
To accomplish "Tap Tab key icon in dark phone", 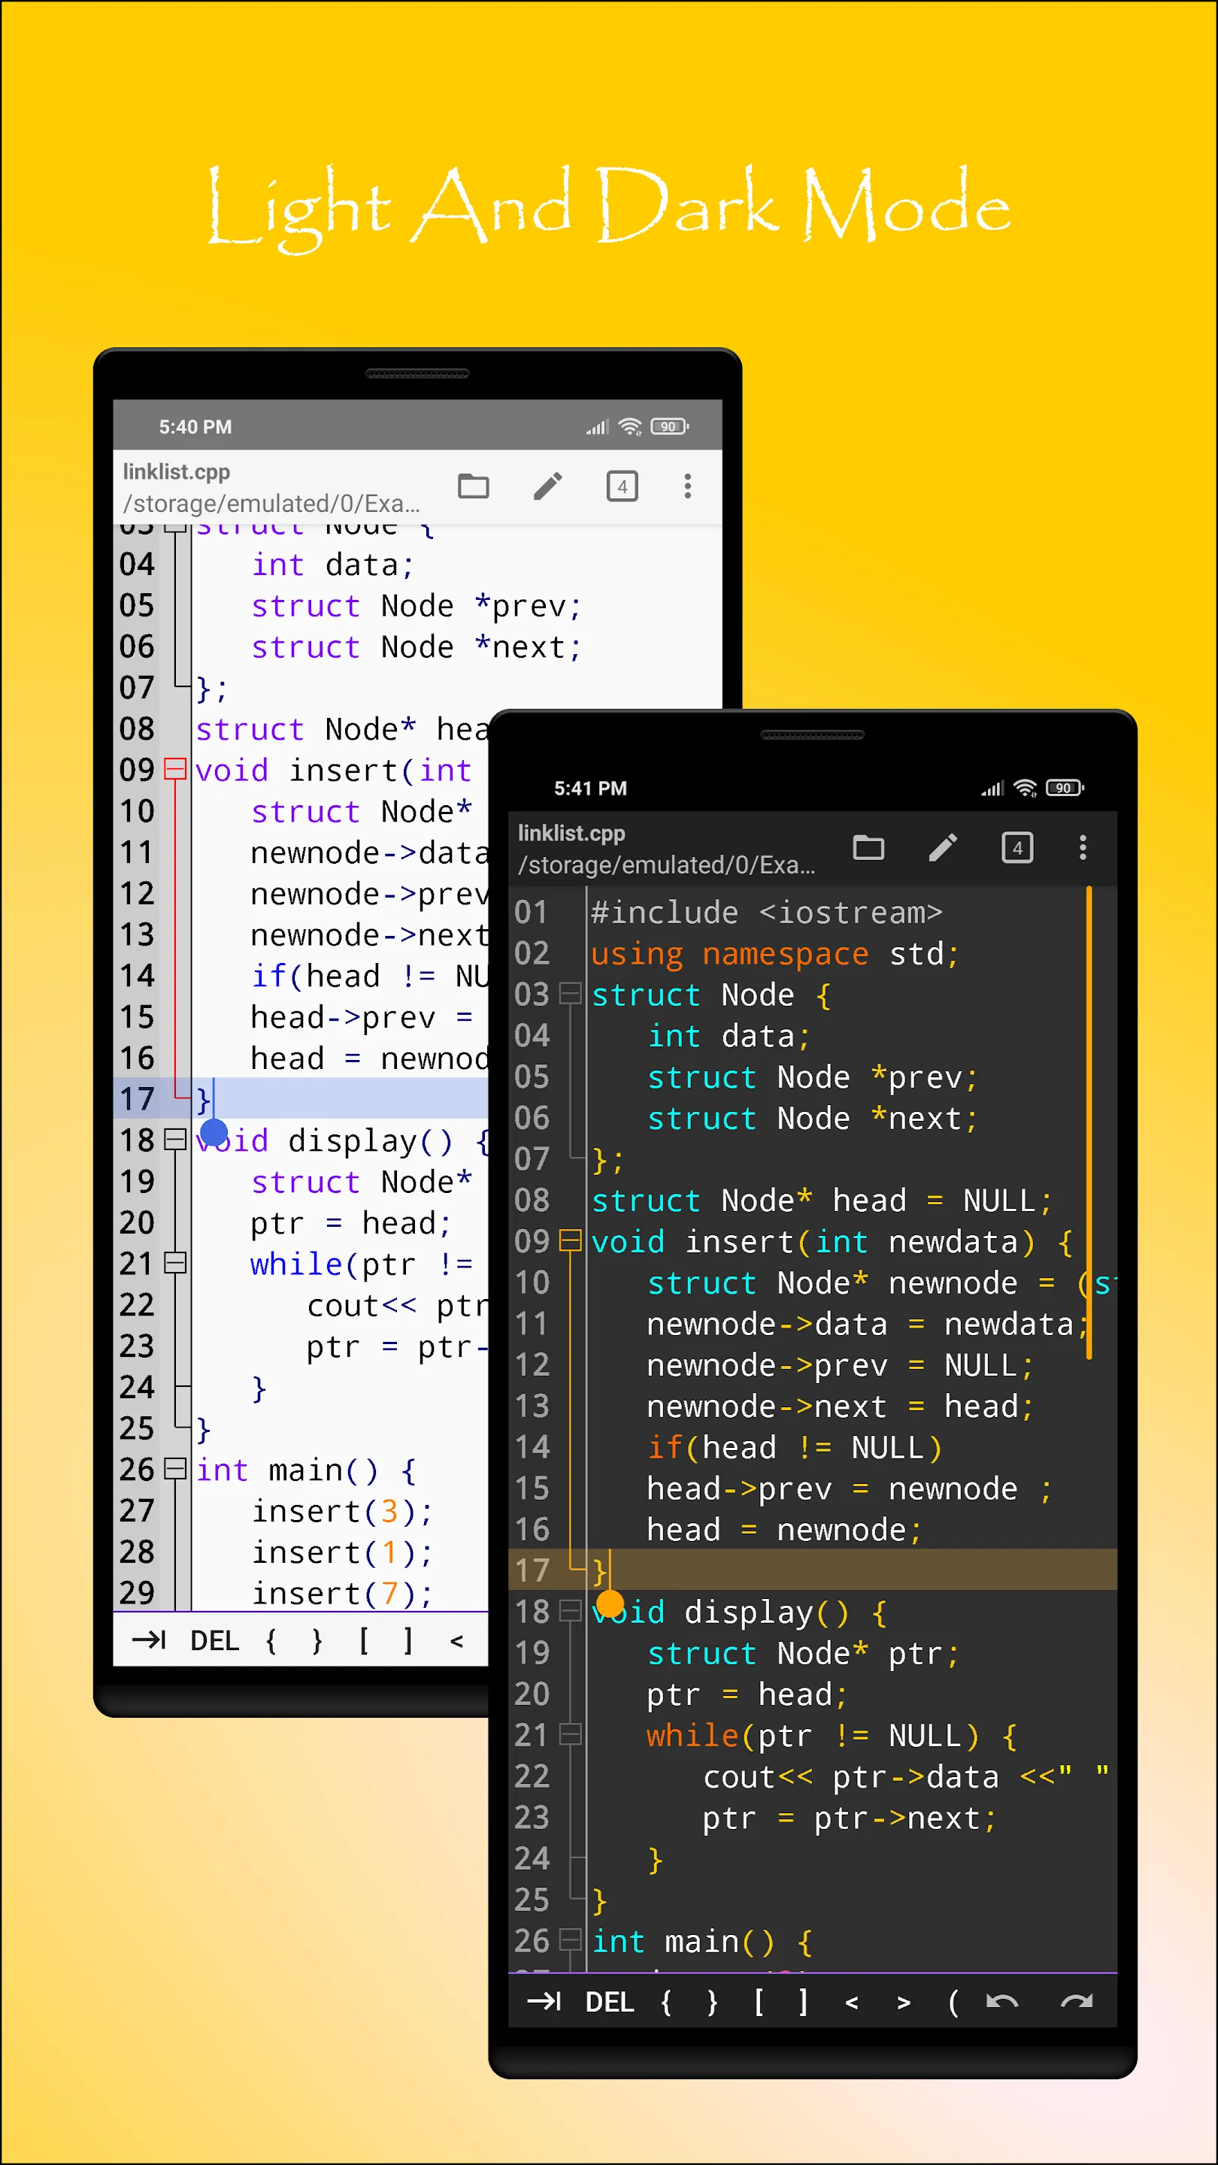I will (x=544, y=2002).
